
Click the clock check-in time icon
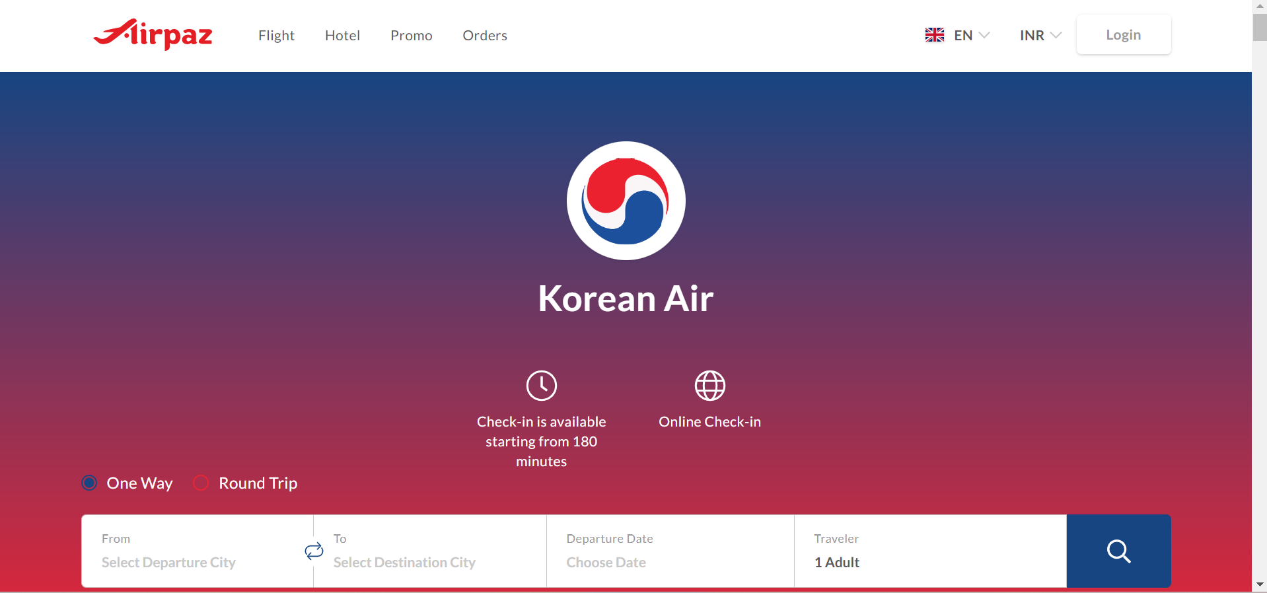tap(541, 386)
